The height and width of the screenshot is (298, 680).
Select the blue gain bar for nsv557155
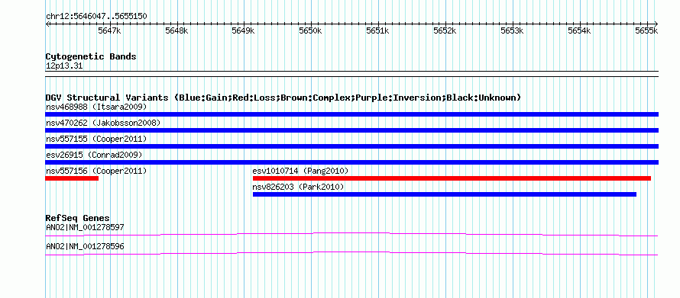pyautogui.click(x=351, y=146)
